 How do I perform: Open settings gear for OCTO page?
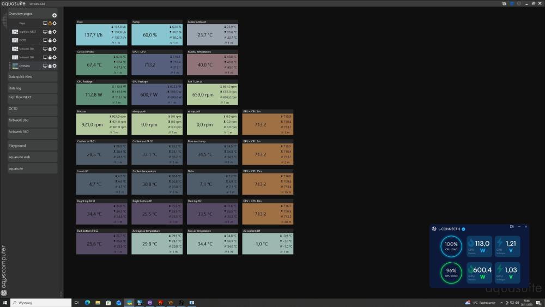point(55,40)
